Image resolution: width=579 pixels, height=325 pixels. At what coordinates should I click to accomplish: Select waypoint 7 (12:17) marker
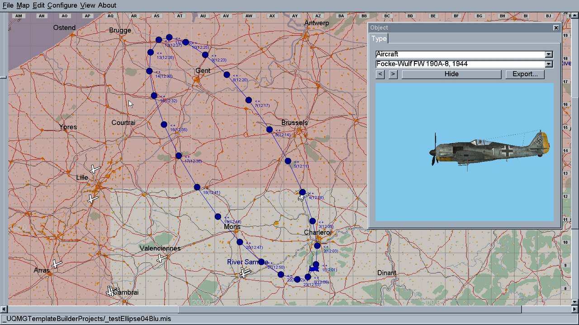[248, 100]
